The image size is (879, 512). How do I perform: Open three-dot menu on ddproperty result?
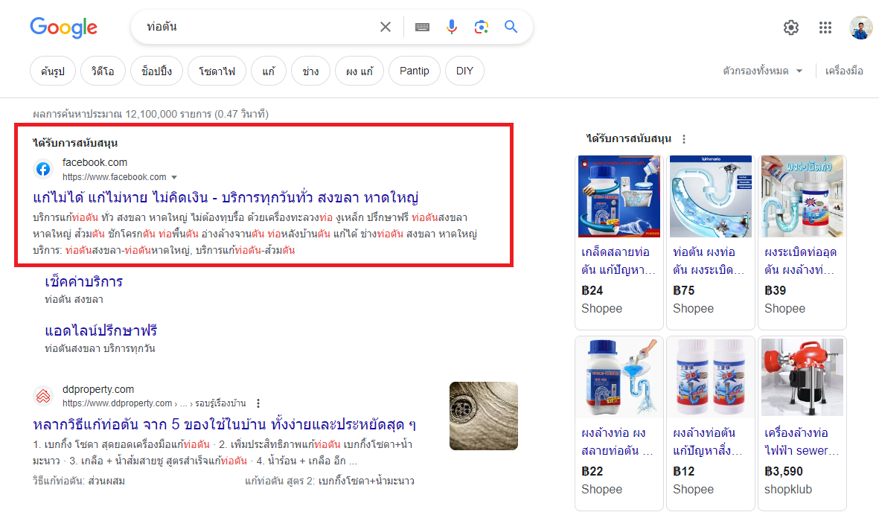click(258, 403)
